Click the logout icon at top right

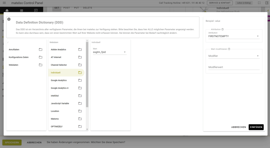(x=267, y=3)
